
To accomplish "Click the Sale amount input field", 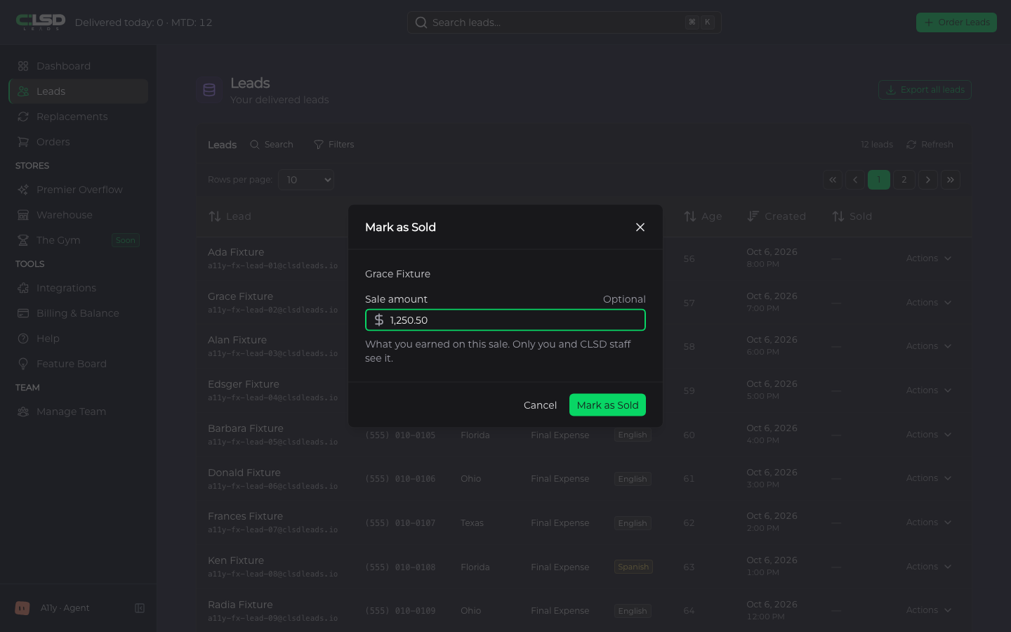I will coord(505,320).
